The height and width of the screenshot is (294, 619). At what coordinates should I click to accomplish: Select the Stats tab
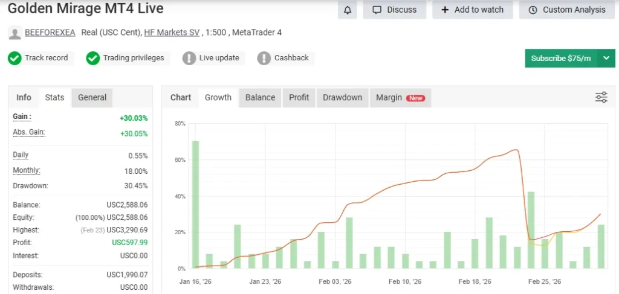(x=54, y=97)
